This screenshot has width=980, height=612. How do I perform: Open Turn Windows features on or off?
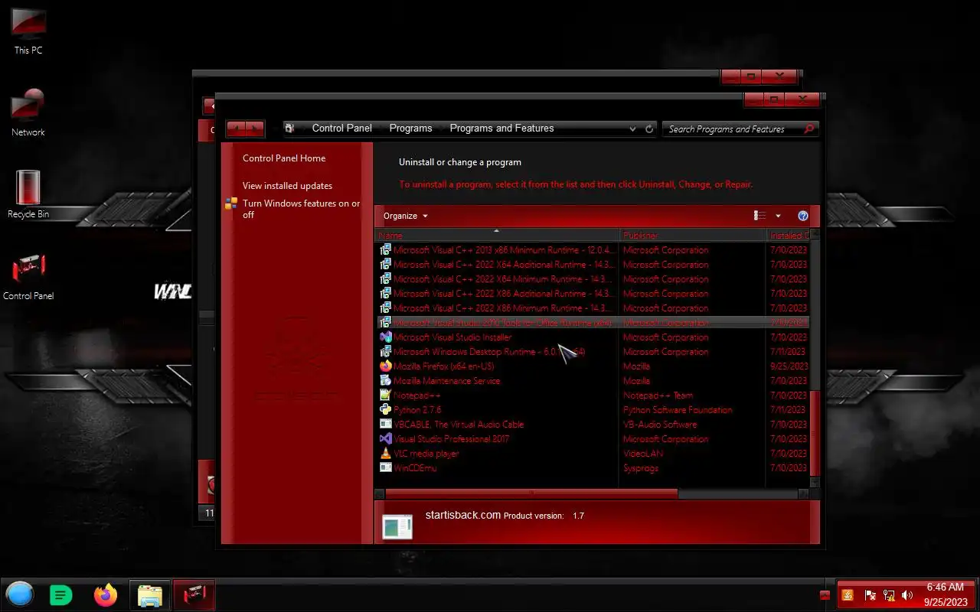[301, 209]
